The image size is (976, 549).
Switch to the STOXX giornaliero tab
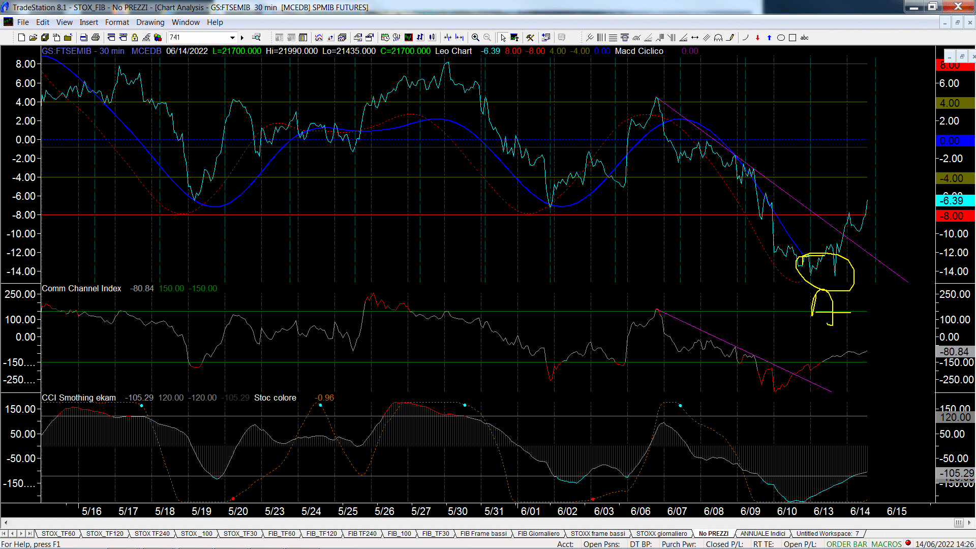(x=661, y=533)
